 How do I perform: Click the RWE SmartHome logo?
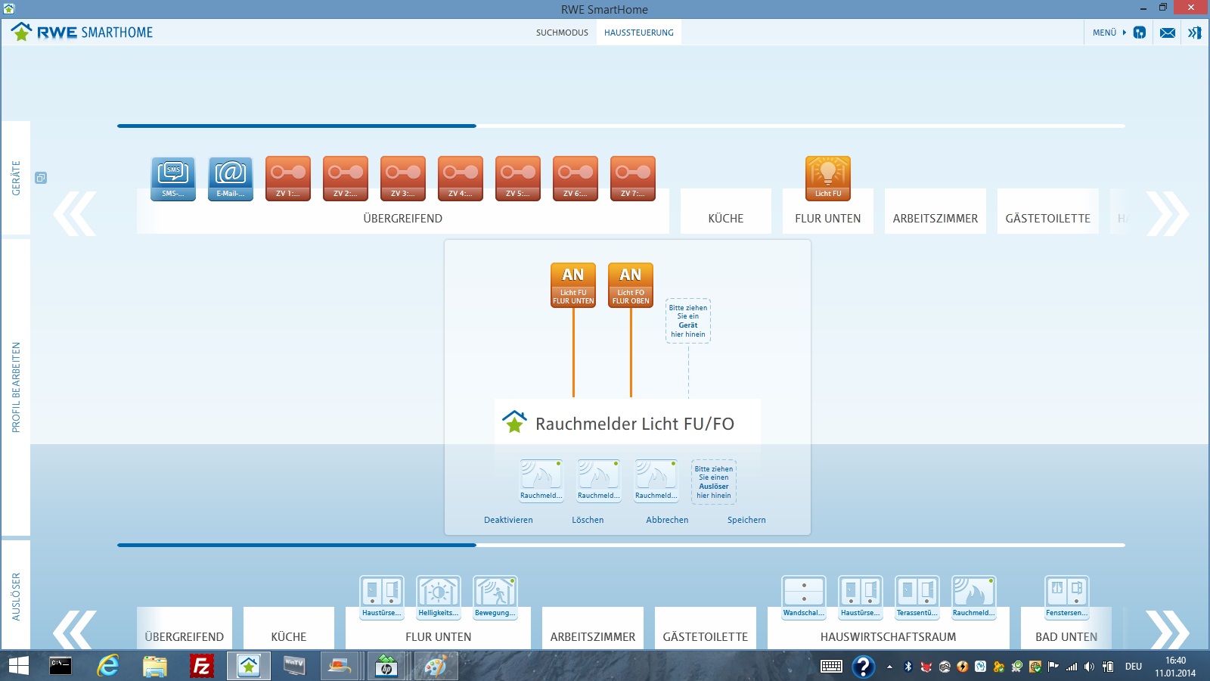click(82, 32)
